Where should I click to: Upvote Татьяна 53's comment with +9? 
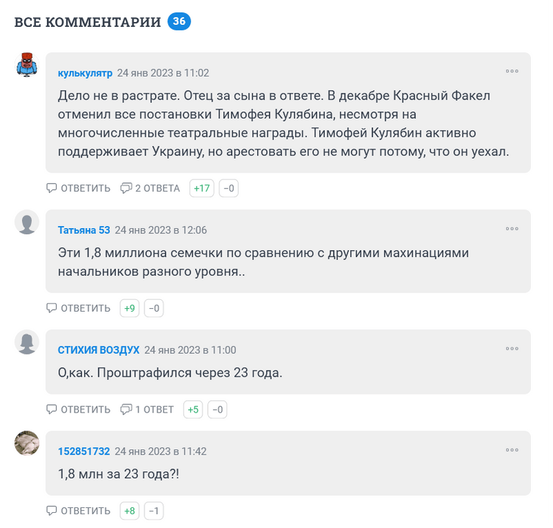(x=129, y=308)
